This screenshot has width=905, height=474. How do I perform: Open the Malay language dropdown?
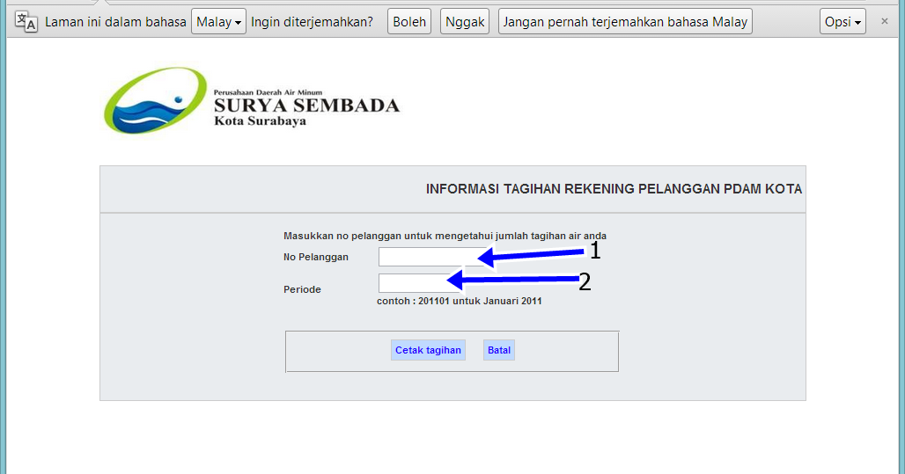[218, 22]
